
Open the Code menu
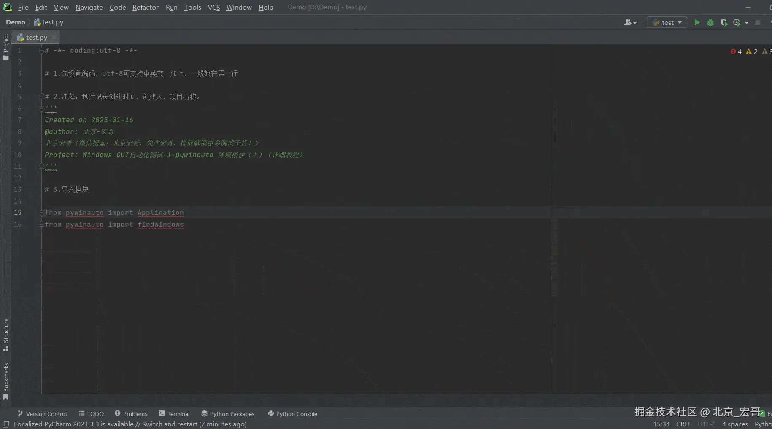point(118,7)
